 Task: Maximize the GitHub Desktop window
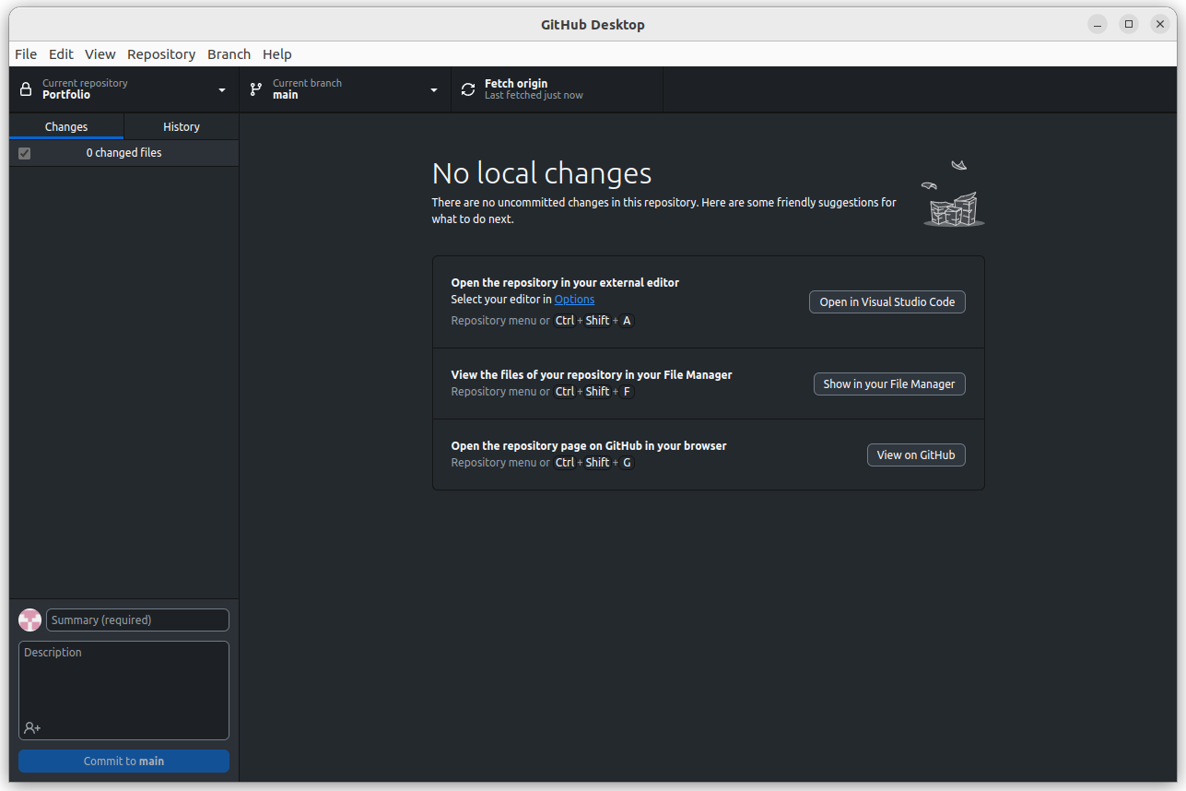click(x=1128, y=25)
